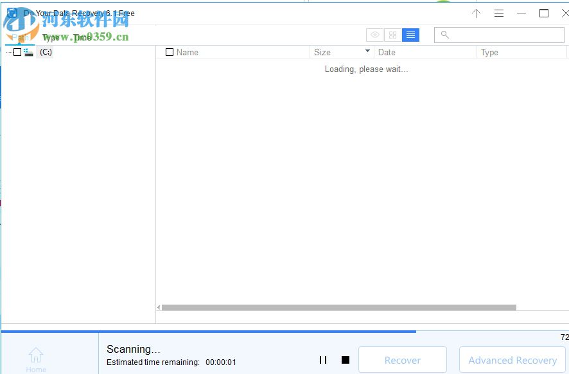This screenshot has width=569, height=374.
Task: Click the Recover button
Action: (403, 360)
